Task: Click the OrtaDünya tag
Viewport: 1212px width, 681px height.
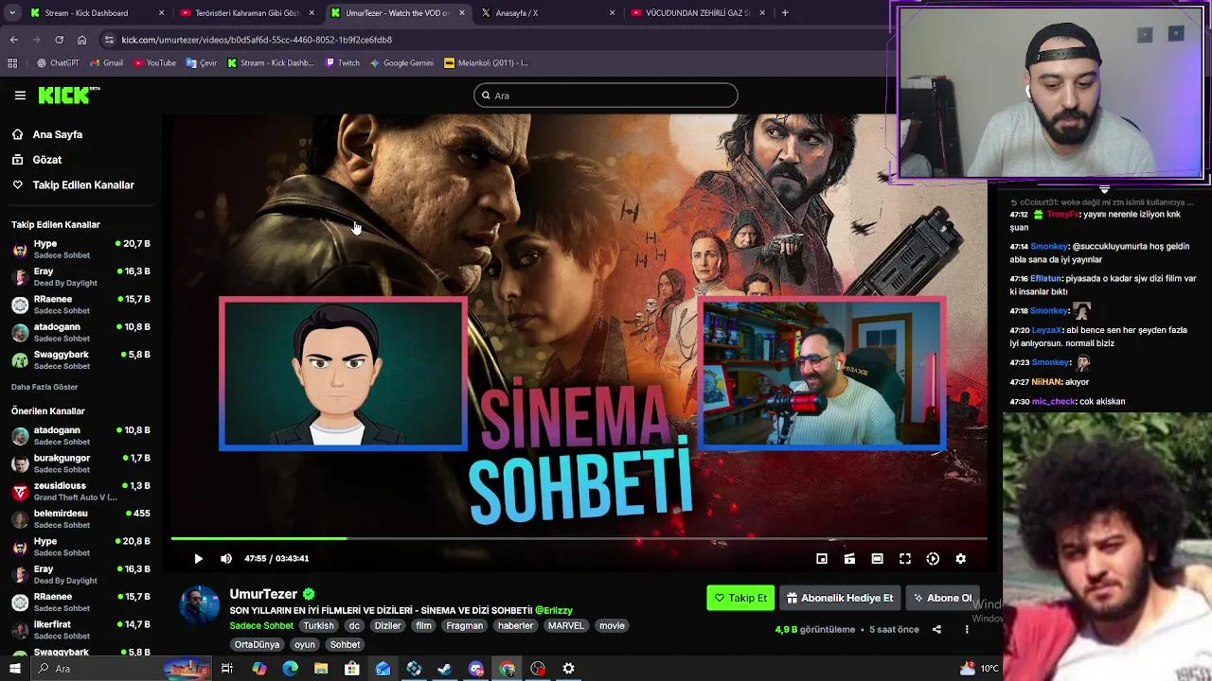Action: coord(257,644)
